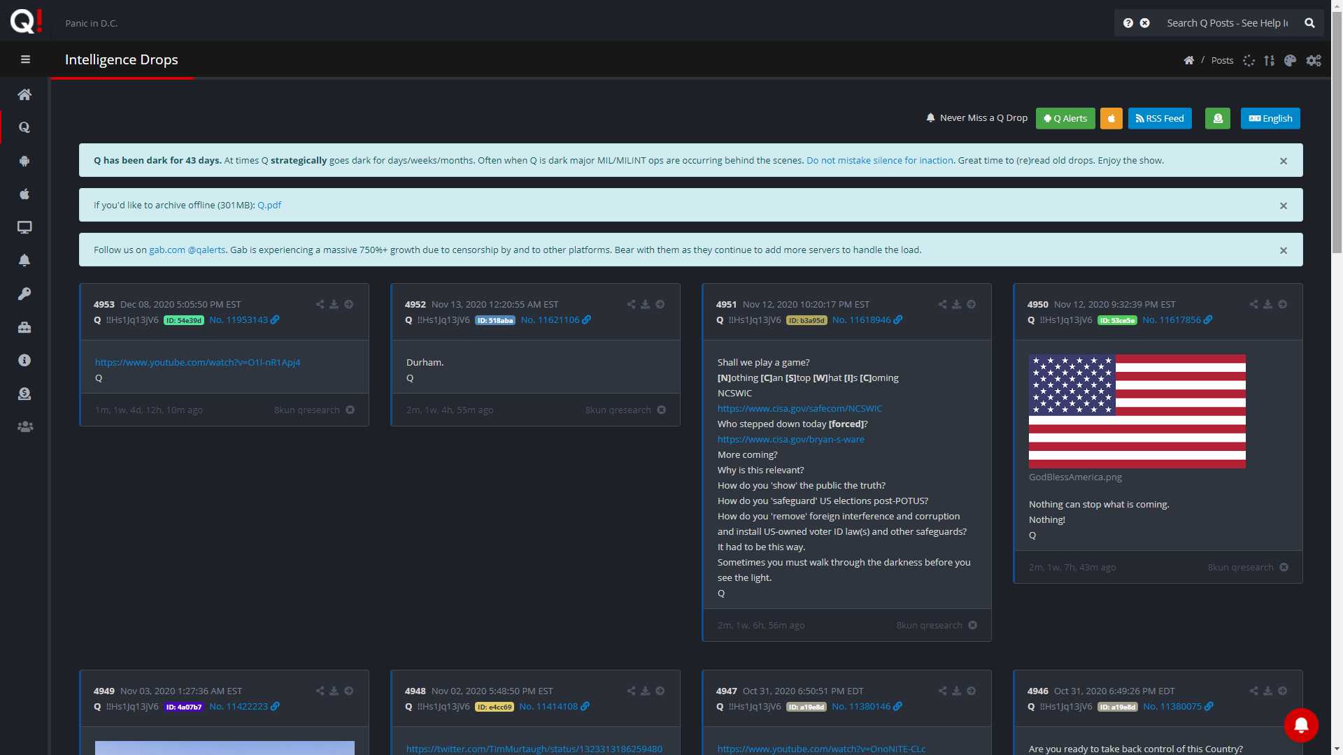The width and height of the screenshot is (1343, 755).
Task: Open the YouTube link in post 4947
Action: (x=821, y=749)
